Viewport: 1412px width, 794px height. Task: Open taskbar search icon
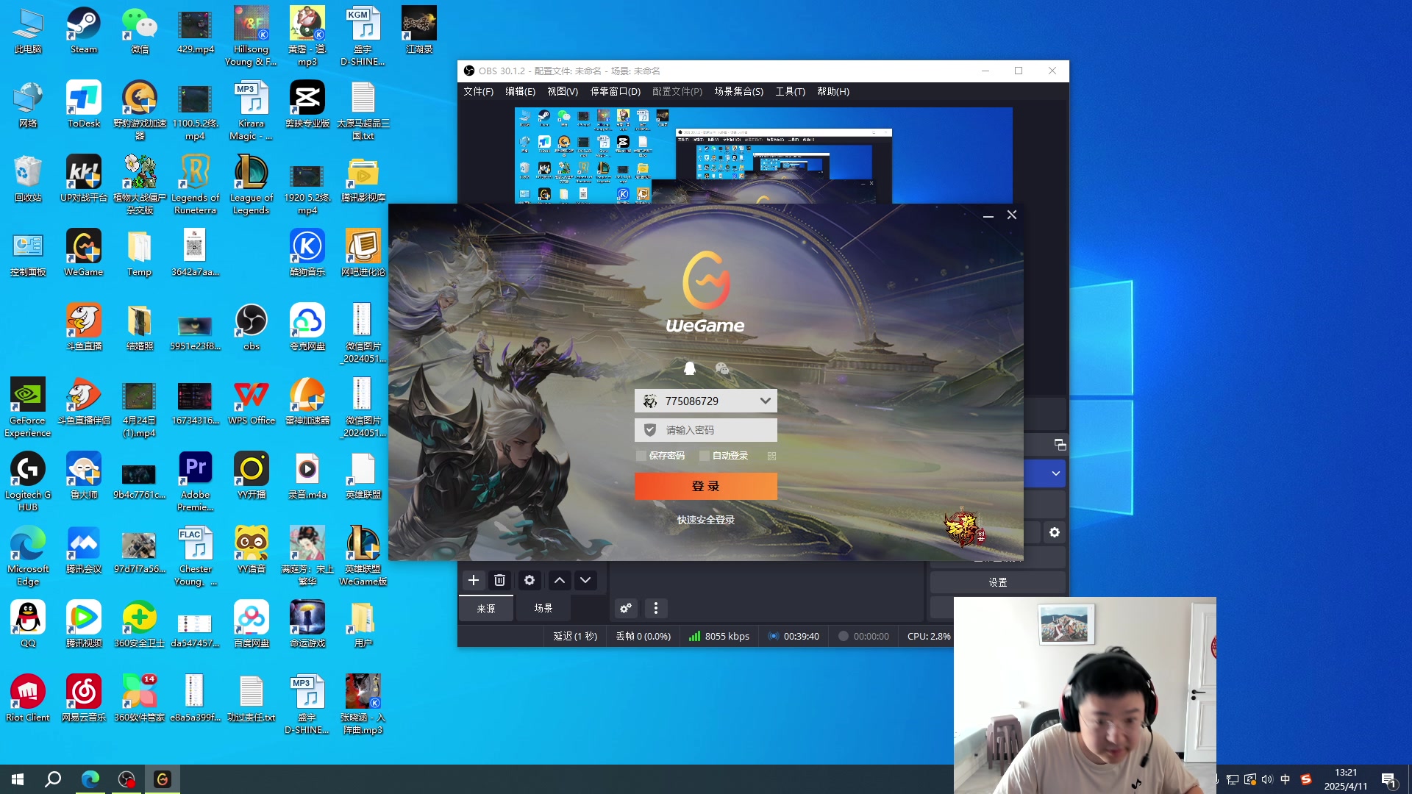[x=53, y=779]
